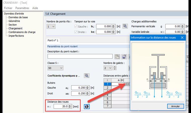191x113 pixels.
Task: Adjust the aL spinner arrows
Action: (87, 88)
